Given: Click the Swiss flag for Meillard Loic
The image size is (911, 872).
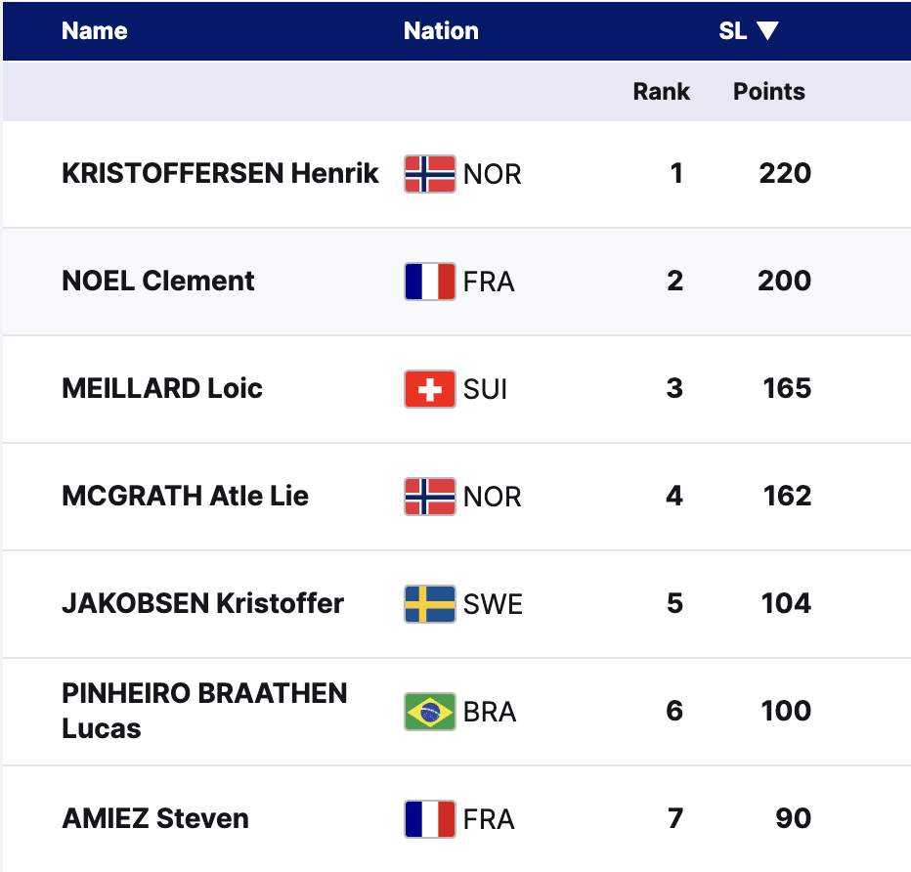Looking at the screenshot, I should coord(430,389).
